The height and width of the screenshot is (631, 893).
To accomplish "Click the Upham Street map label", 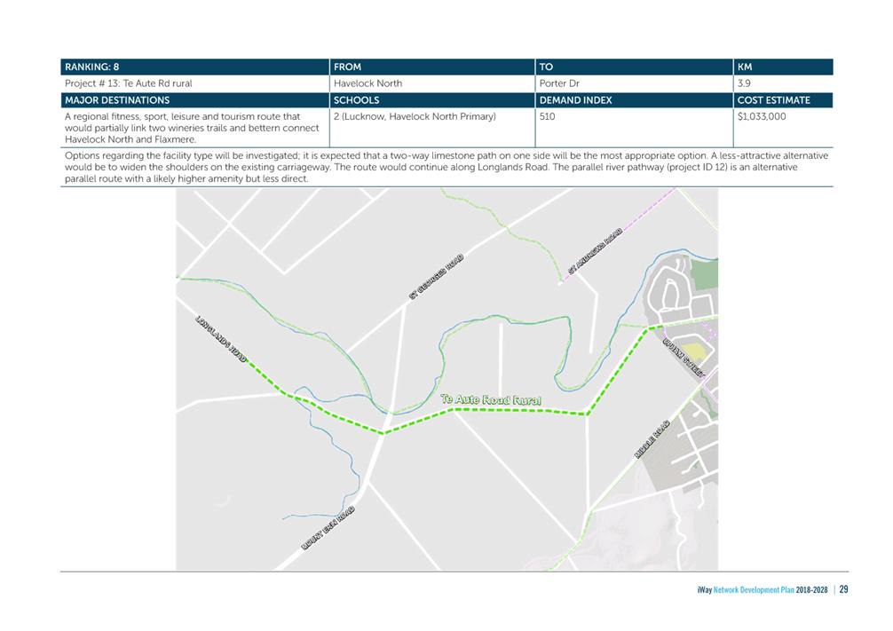I will coord(684,359).
